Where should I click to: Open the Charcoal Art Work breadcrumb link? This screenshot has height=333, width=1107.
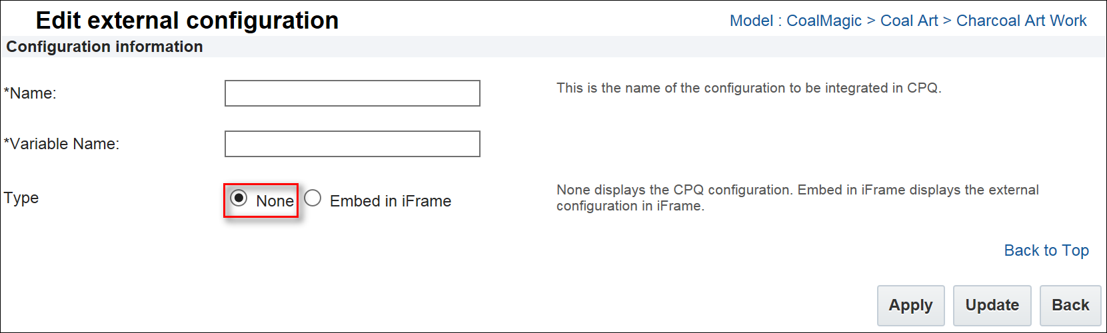[1021, 21]
